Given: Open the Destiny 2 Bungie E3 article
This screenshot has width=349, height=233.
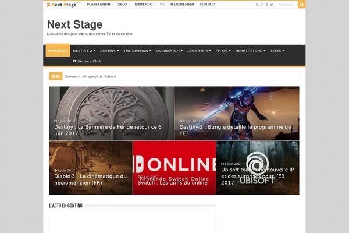Looking at the screenshot, I should [235, 130].
